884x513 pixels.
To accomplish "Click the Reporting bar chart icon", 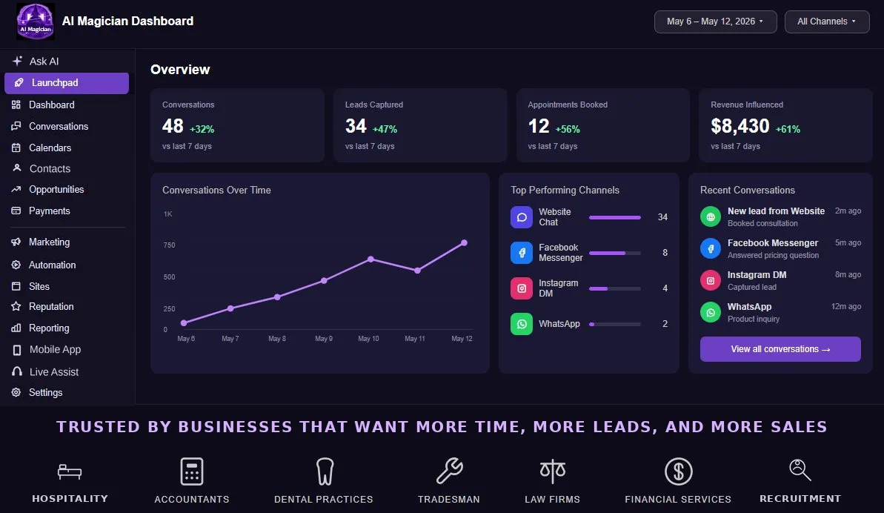I will tap(16, 328).
